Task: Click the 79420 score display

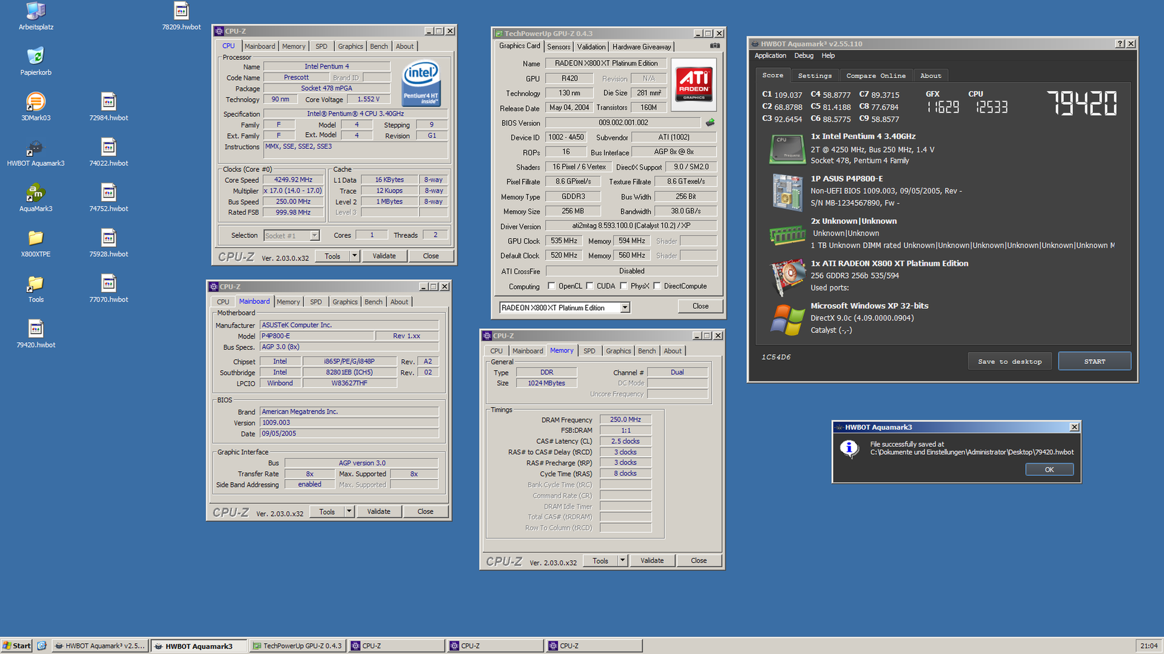Action: [x=1082, y=103]
